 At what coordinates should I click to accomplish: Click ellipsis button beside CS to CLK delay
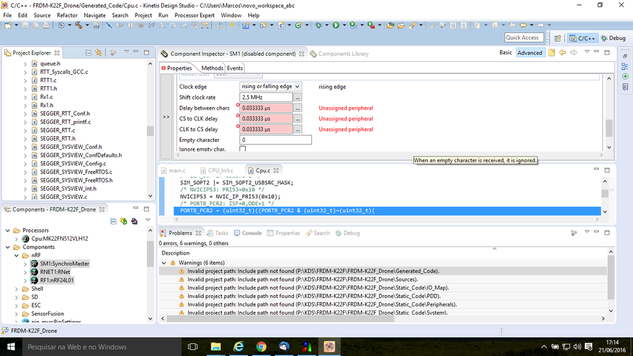[x=298, y=118]
